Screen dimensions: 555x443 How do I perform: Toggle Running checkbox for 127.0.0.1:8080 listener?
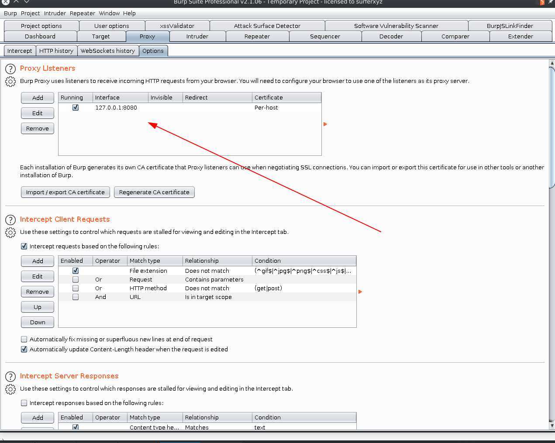76,107
